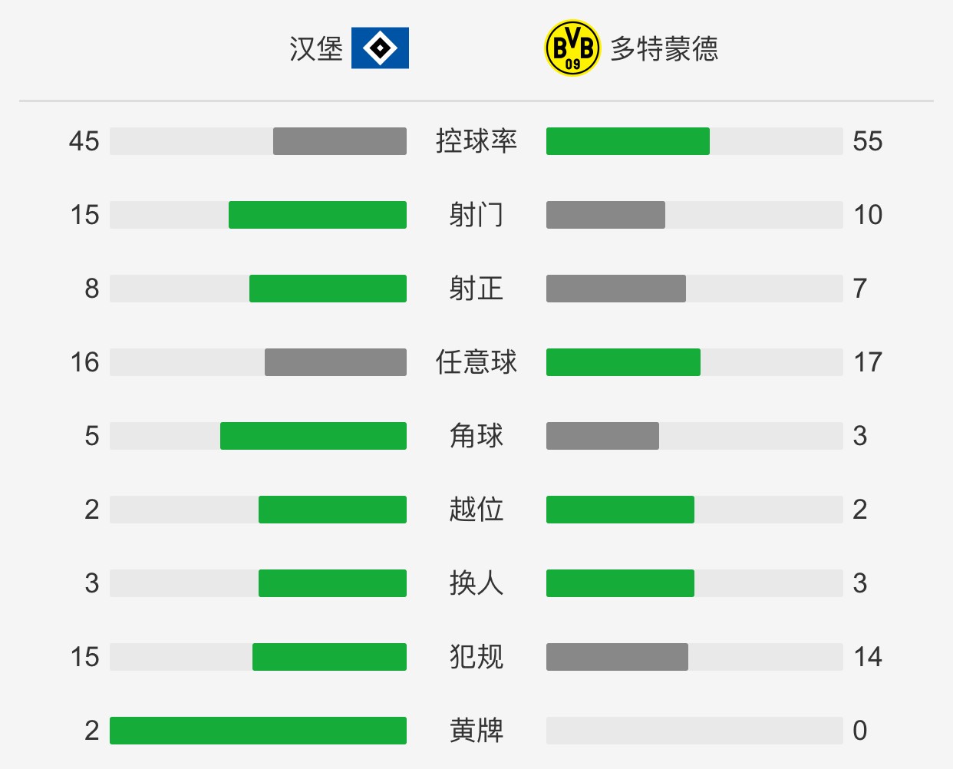This screenshot has width=953, height=769.
Task: Click the 任意球 stat label
Action: click(476, 362)
